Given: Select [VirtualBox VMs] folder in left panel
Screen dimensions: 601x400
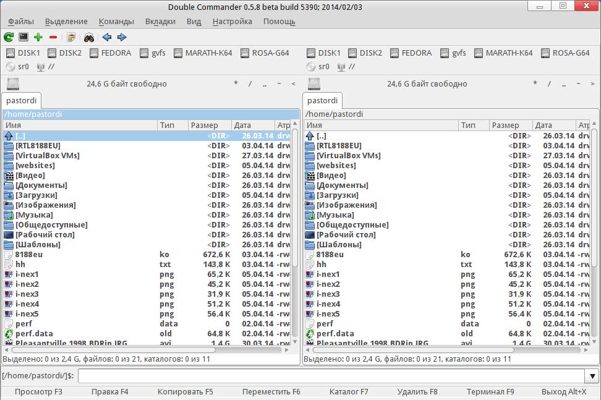Looking at the screenshot, I should click(x=147, y=156).
